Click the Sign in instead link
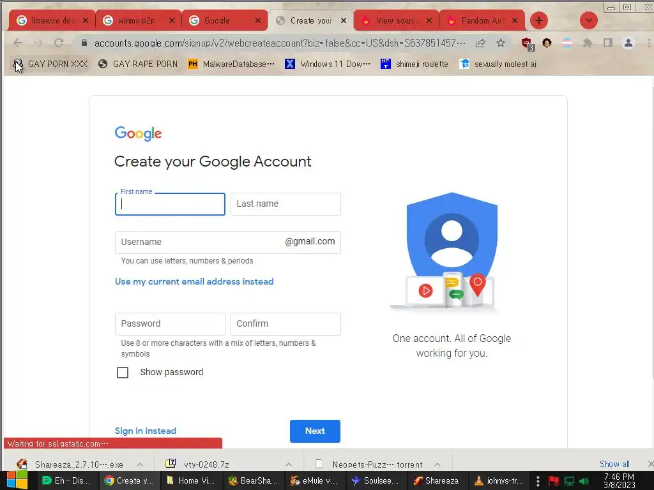The height and width of the screenshot is (490, 654). [145, 431]
